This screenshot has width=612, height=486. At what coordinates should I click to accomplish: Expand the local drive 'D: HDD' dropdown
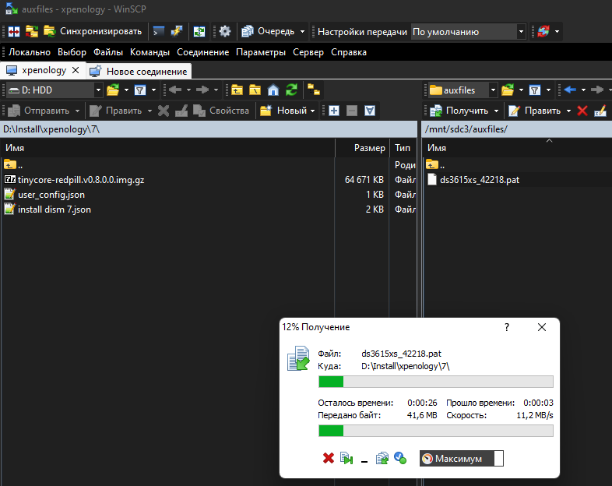[98, 90]
